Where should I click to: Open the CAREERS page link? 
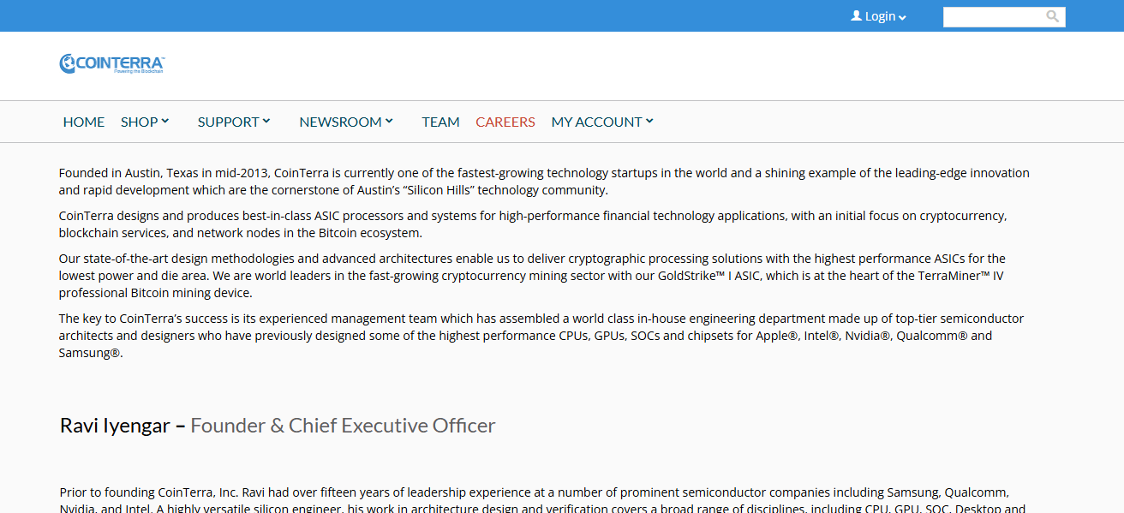(505, 122)
